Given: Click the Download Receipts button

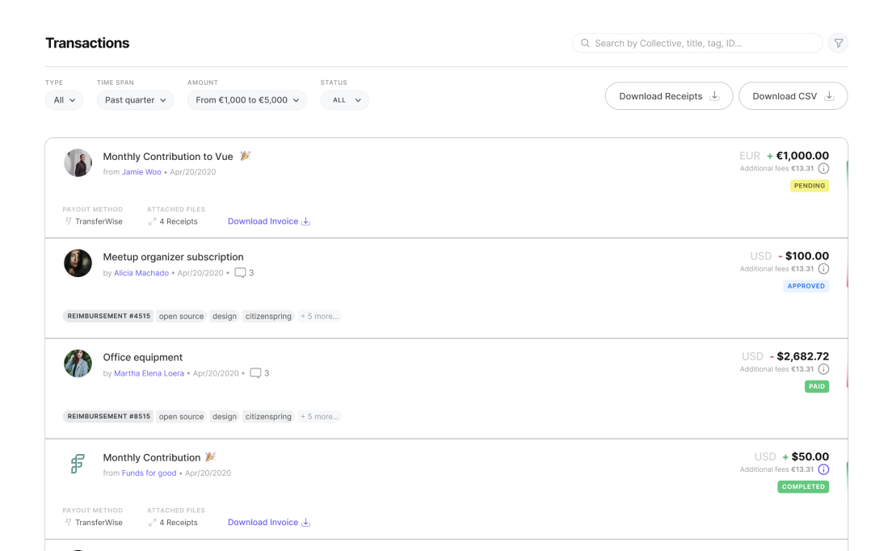Looking at the screenshot, I should (668, 96).
